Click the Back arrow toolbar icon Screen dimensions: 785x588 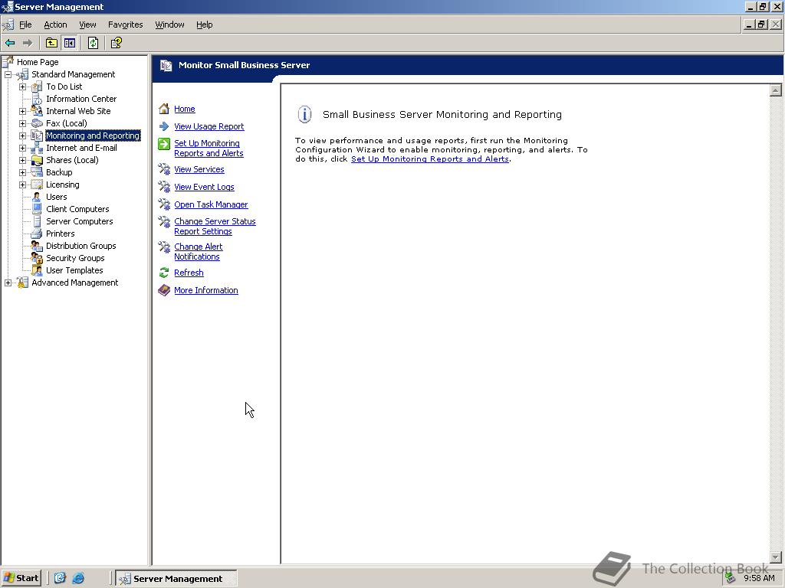(10, 43)
